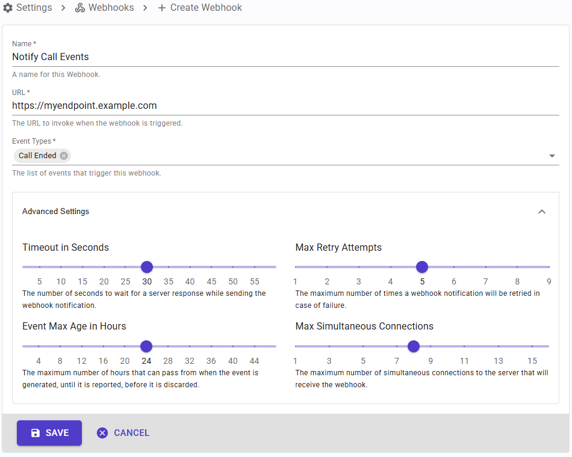Click the Webhooks icon in breadcrumb
The image size is (572, 457).
[x=80, y=8]
